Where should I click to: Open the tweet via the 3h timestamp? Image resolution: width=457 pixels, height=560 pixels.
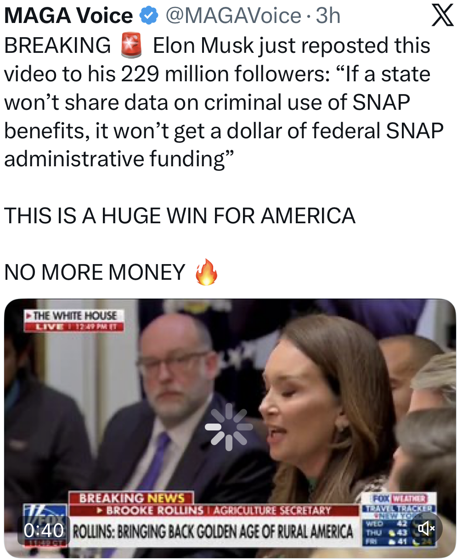328,16
